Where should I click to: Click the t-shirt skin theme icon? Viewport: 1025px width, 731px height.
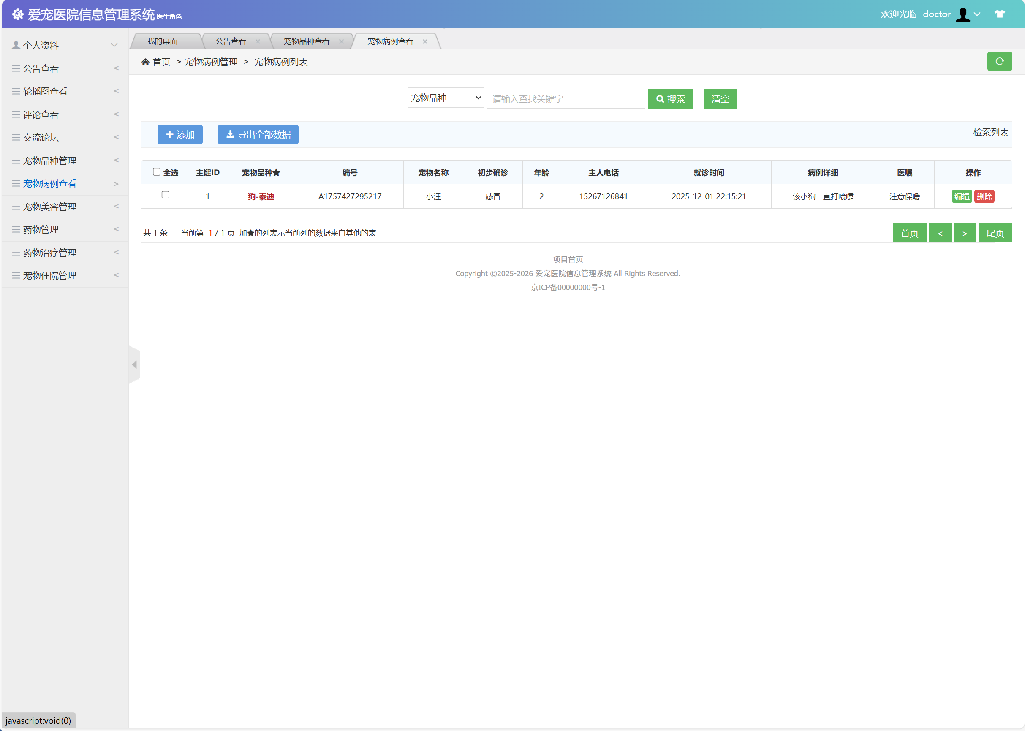pyautogui.click(x=999, y=14)
